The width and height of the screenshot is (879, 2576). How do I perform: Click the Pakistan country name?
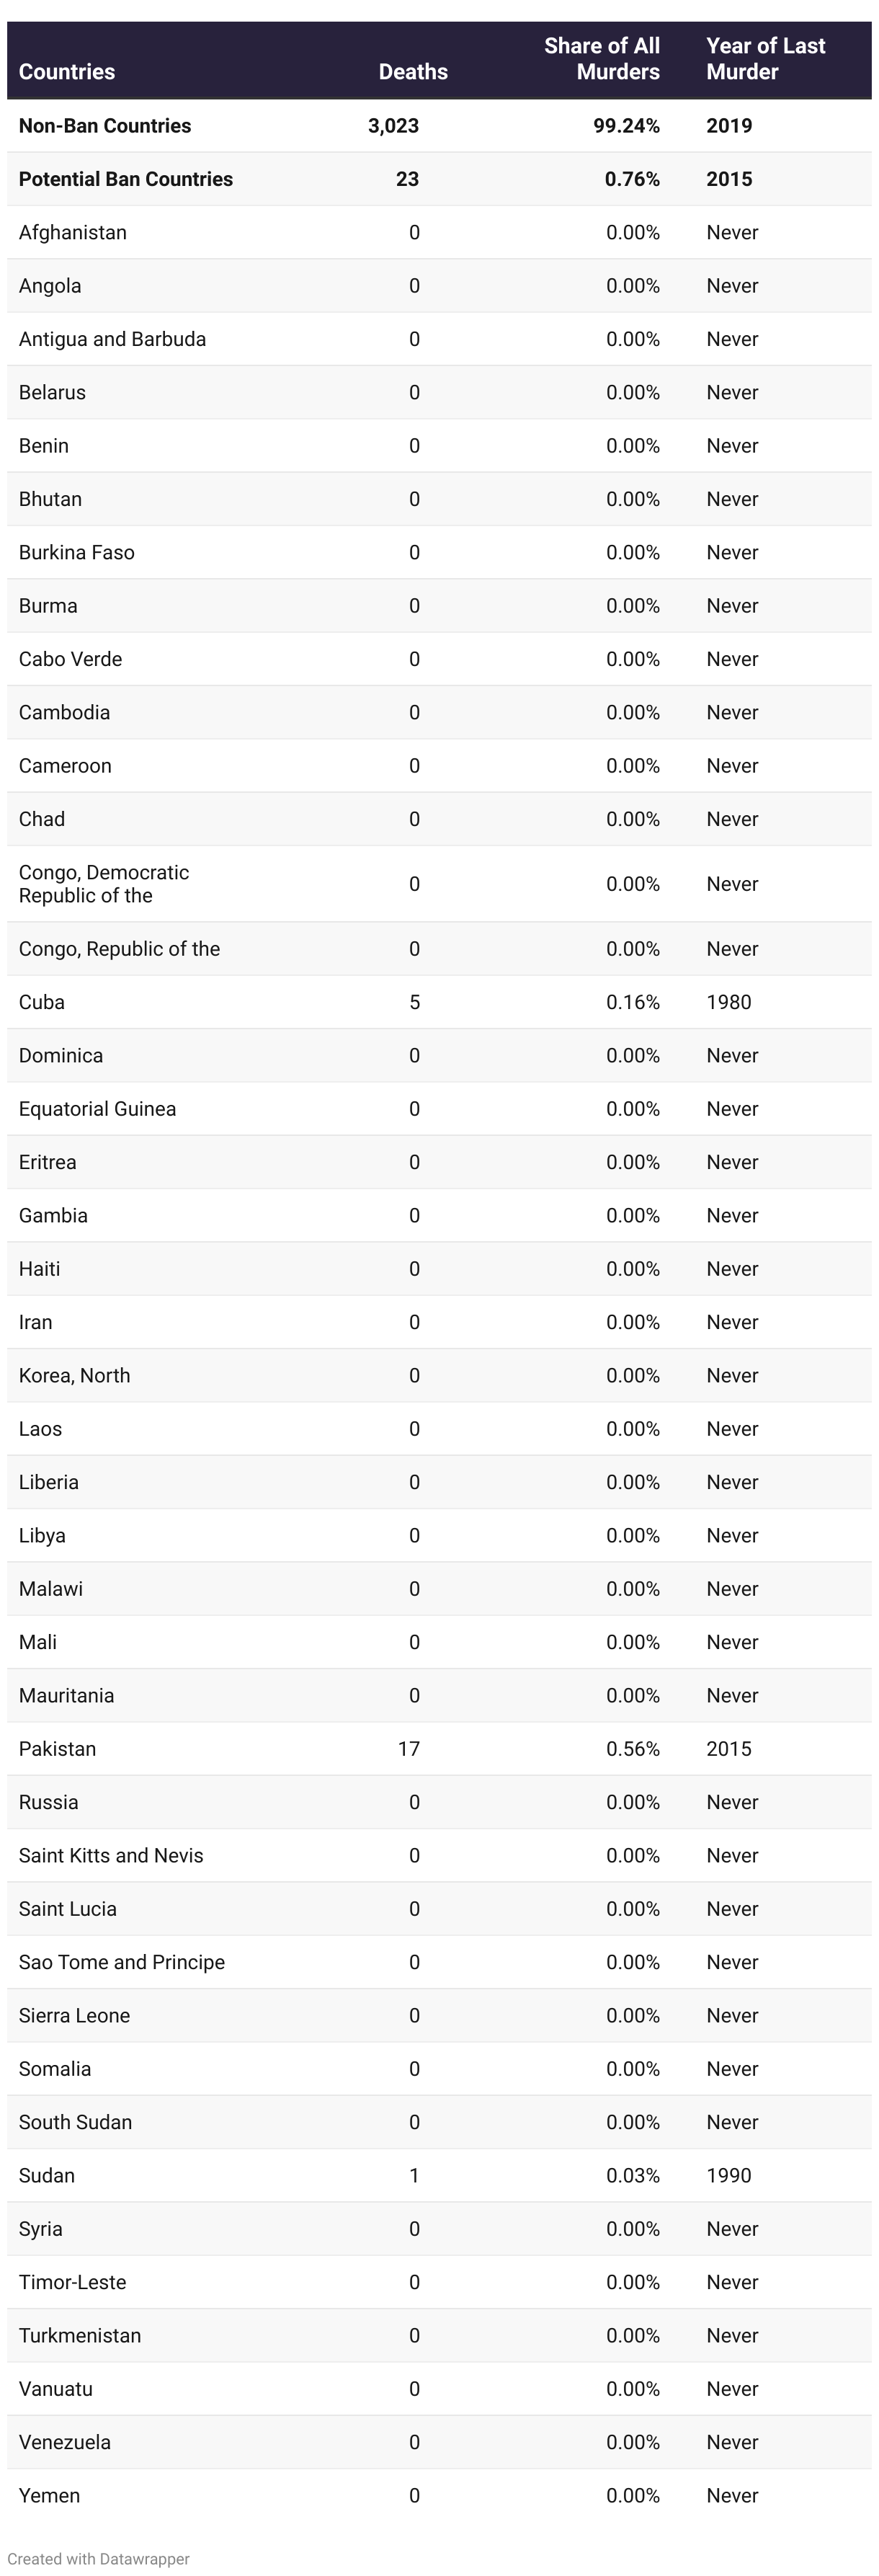point(58,1749)
